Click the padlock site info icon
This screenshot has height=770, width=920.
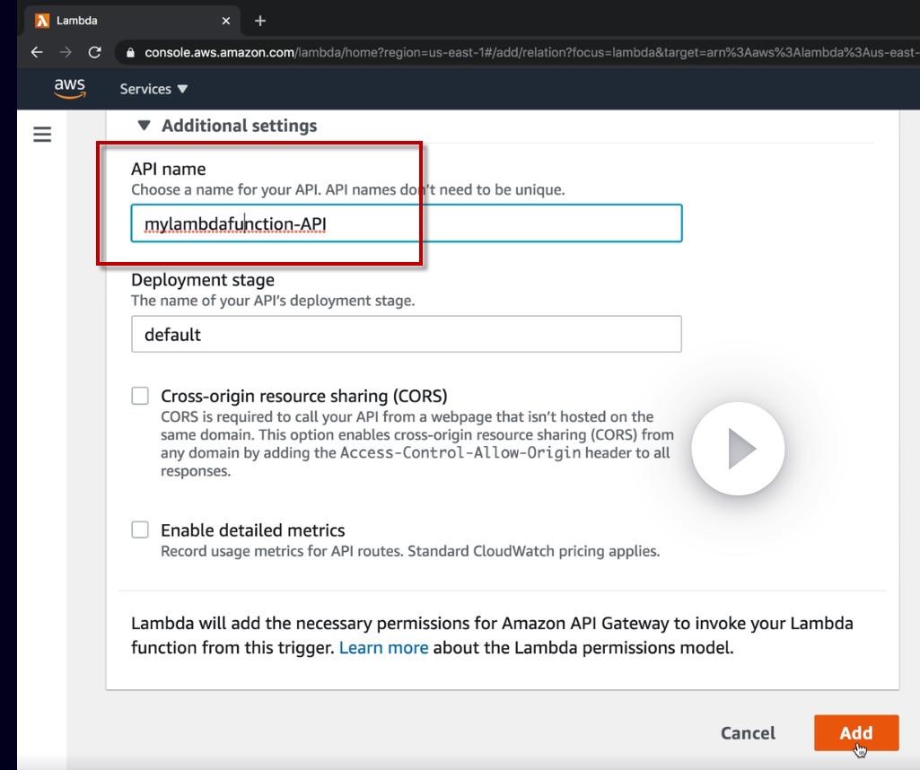pos(130,53)
